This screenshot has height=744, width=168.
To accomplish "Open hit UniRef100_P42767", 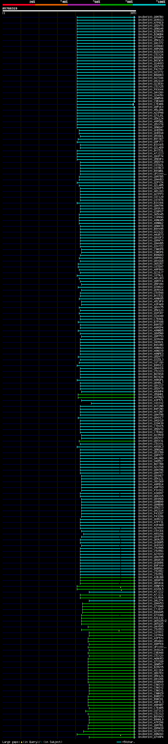I will pyautogui.click(x=151, y=69).
